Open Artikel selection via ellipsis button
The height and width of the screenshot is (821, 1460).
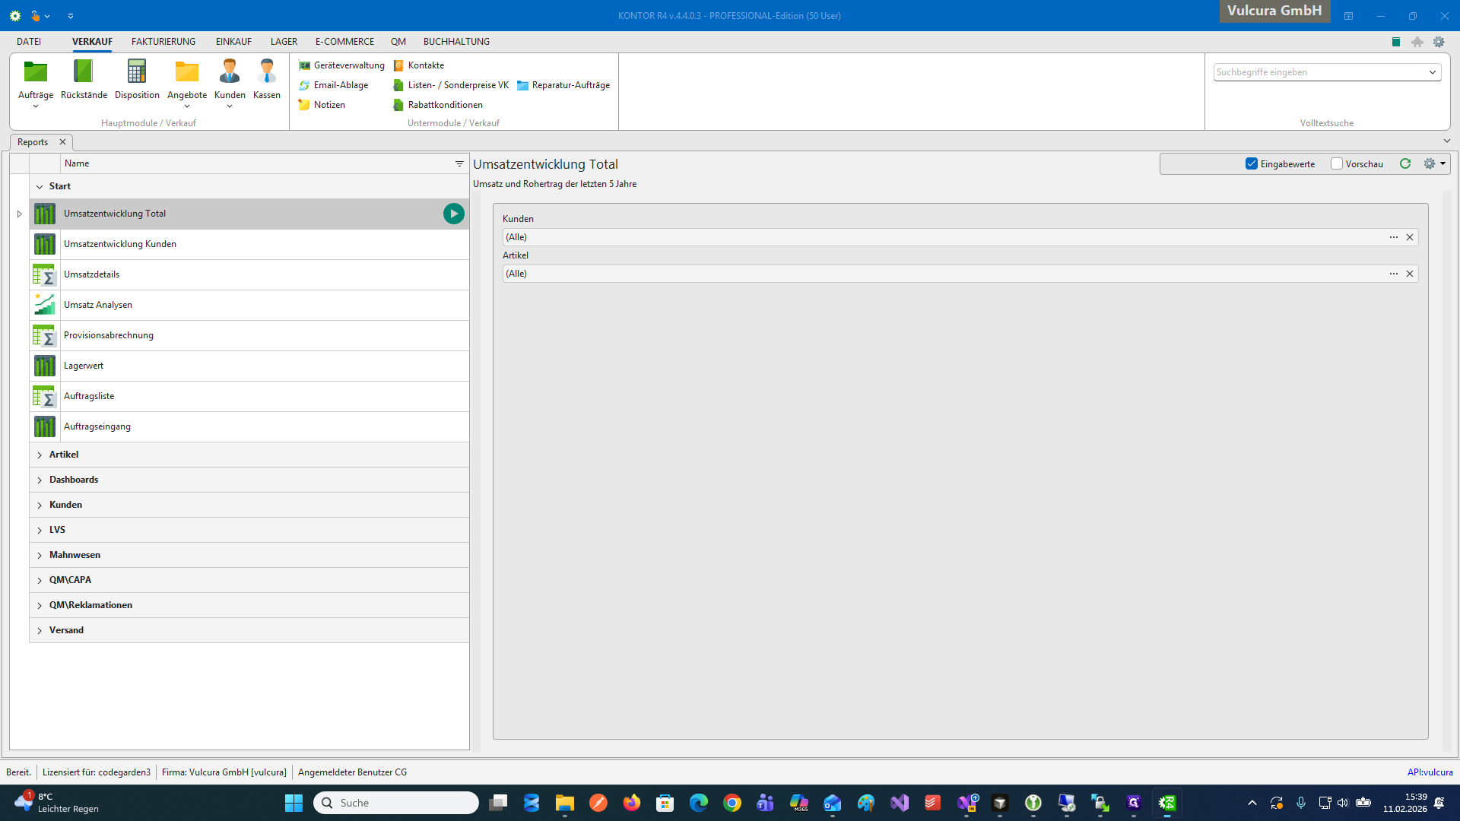(x=1393, y=274)
